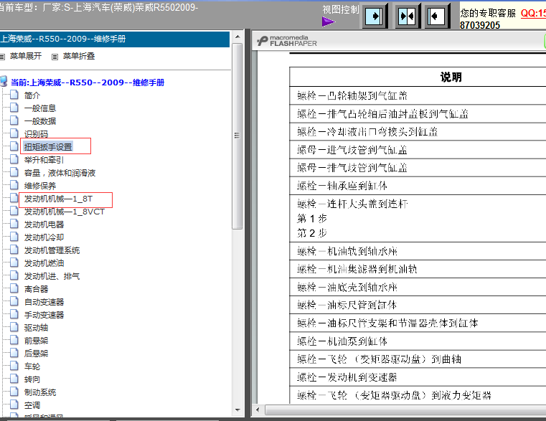Click the document icon beside 发动机冷却
The height and width of the screenshot is (421, 546).
point(14,237)
